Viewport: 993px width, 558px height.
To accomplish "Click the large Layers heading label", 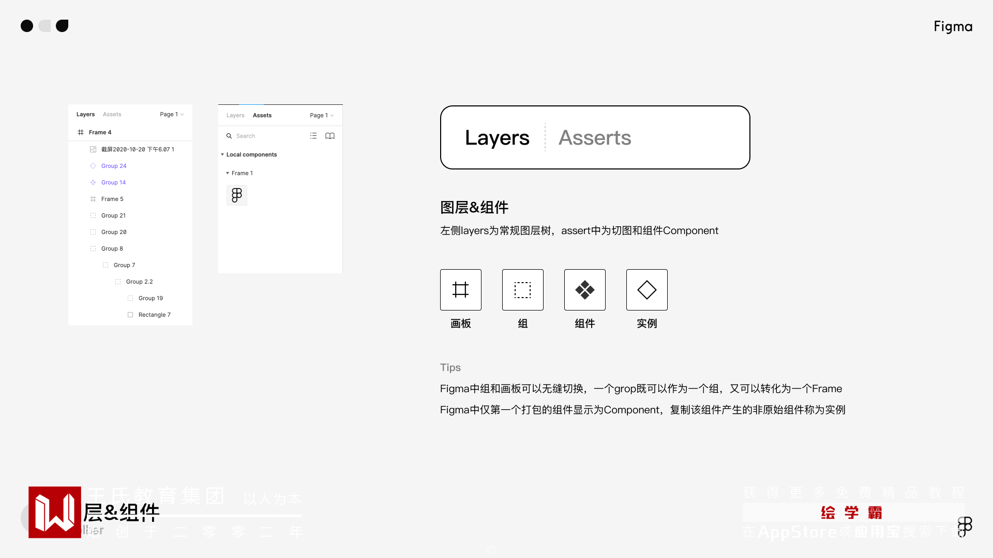I will [x=497, y=137].
